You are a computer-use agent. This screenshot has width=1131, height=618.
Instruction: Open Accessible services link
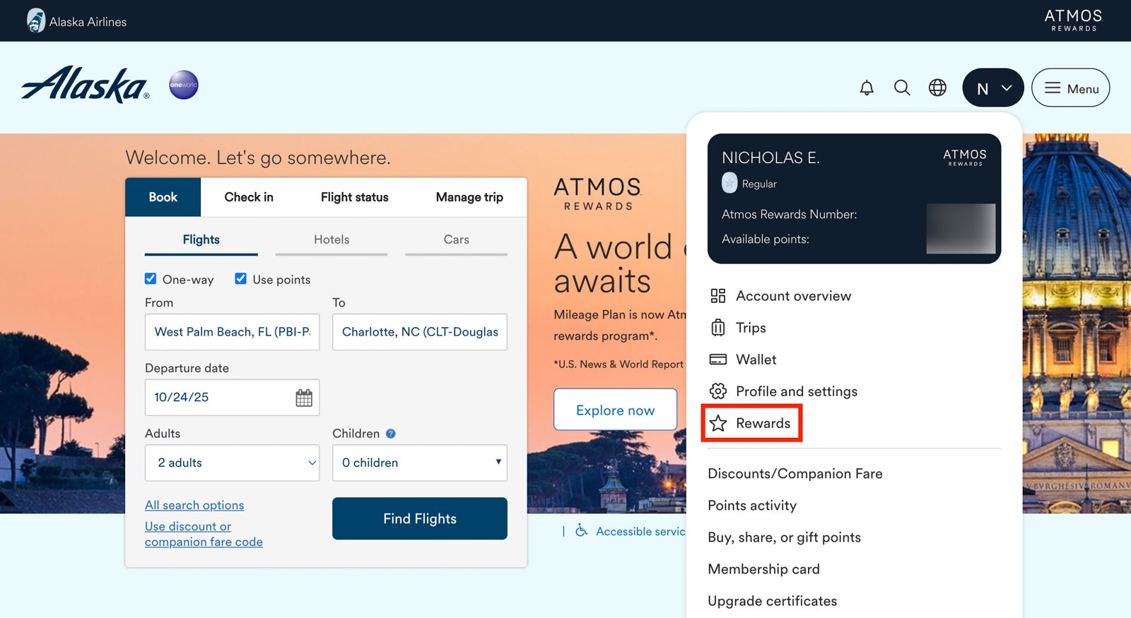coord(640,531)
